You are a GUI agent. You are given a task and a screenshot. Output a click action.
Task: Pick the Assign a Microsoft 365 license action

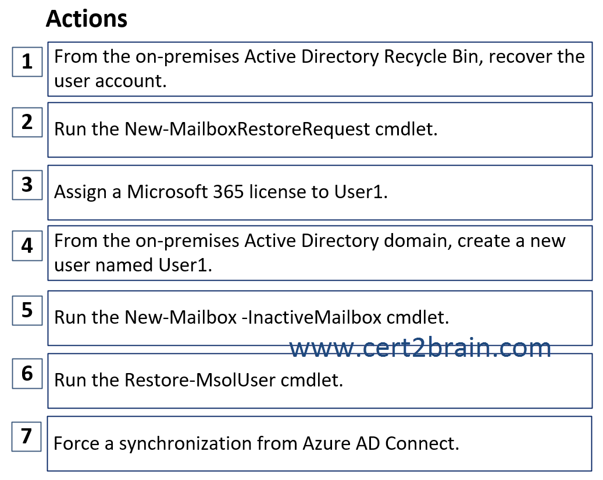[320, 192]
